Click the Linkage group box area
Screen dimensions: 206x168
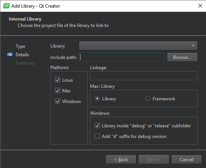click(144, 76)
